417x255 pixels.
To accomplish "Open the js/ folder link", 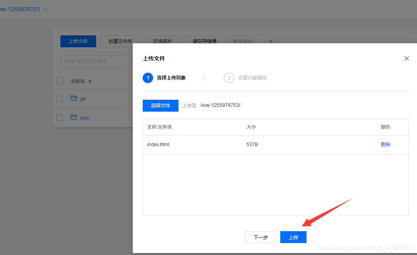I will pyautogui.click(x=83, y=99).
